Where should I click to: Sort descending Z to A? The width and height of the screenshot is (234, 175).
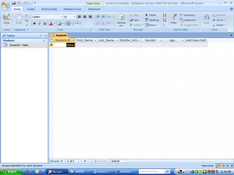[x=164, y=20]
